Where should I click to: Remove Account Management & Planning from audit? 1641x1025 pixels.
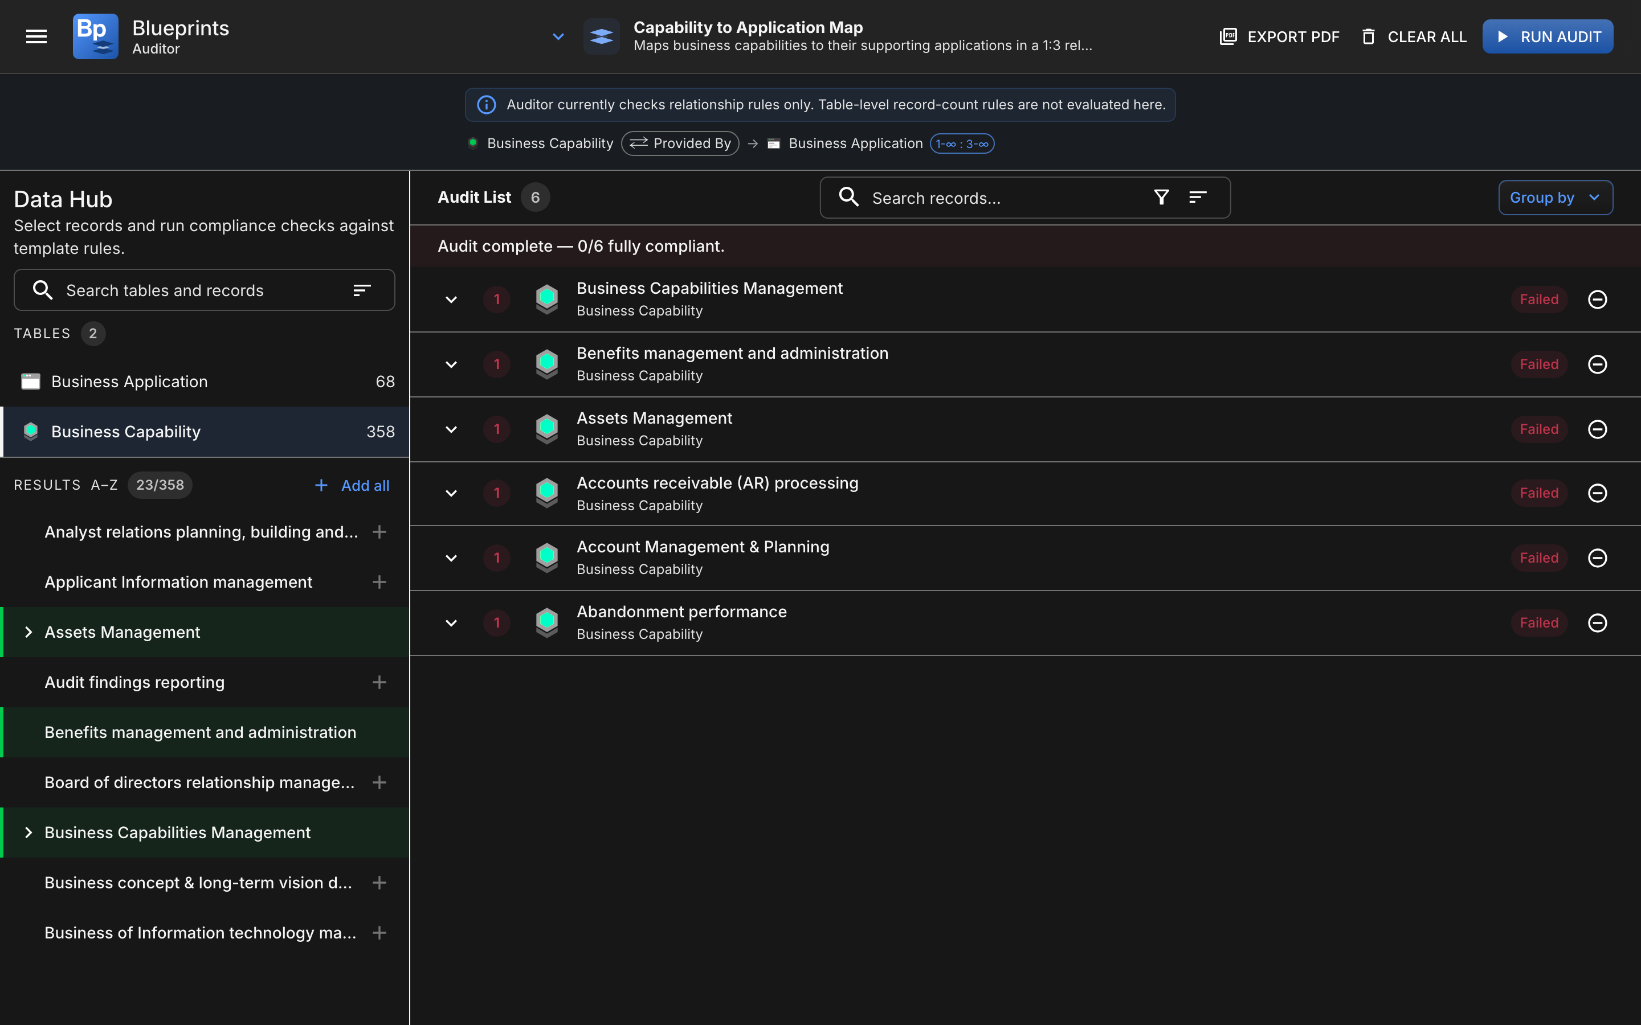(x=1598, y=558)
